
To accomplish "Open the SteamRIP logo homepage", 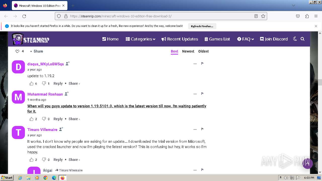I will point(30,39).
